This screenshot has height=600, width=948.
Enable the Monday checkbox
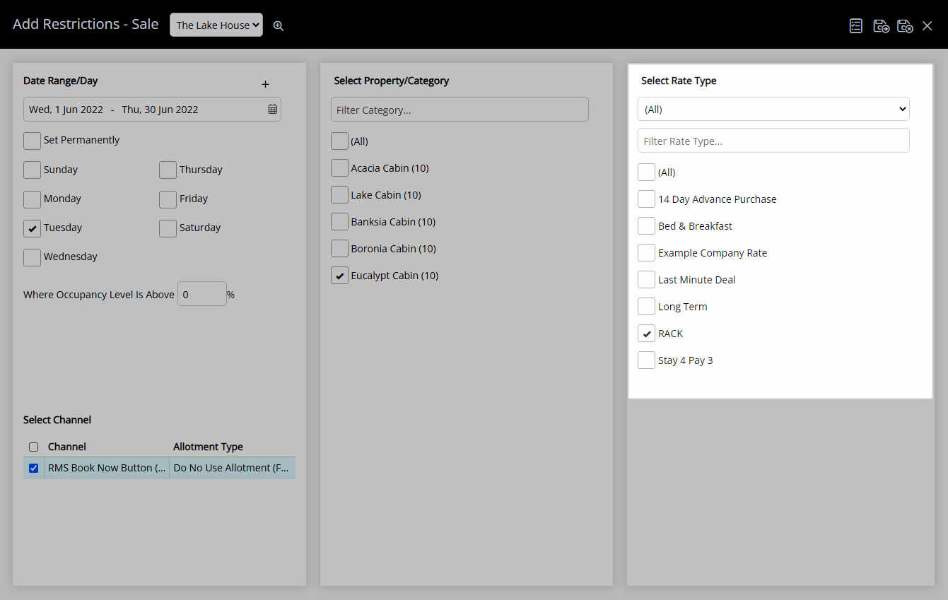[32, 199]
